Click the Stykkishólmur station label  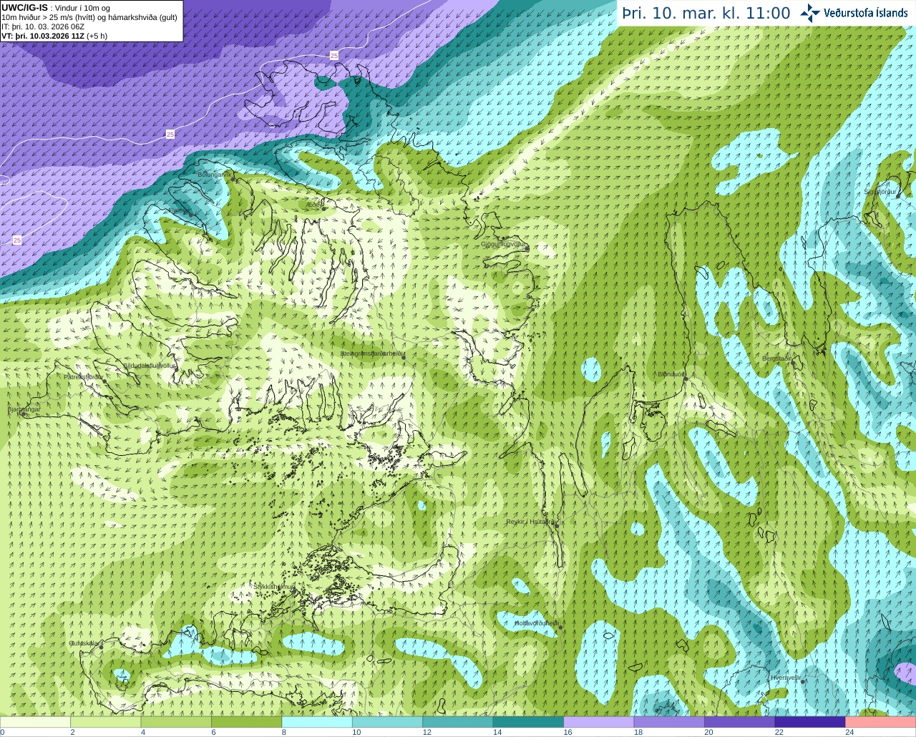(274, 587)
